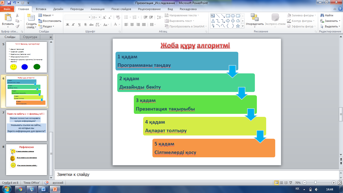Click the slide notes (Заметки к слайду) field

click(196, 175)
